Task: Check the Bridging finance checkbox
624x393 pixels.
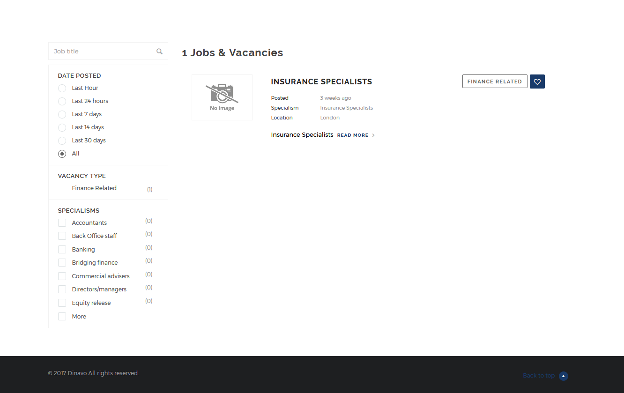Action: point(62,262)
